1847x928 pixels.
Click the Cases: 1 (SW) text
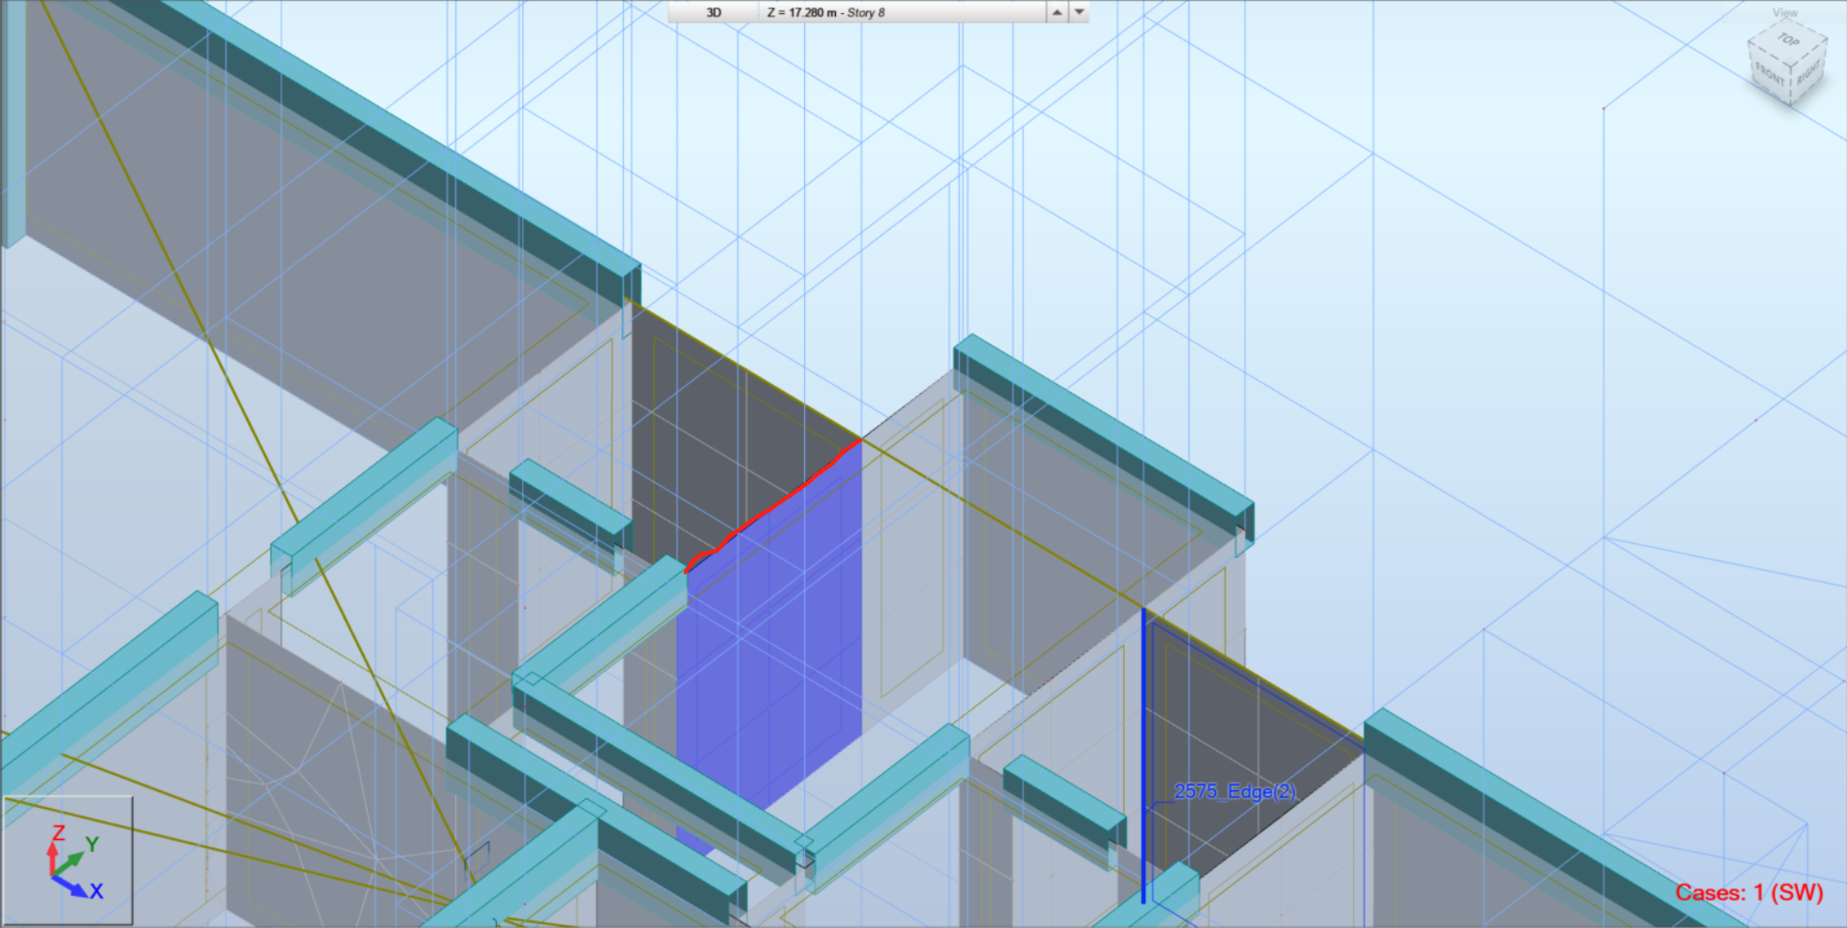tap(1748, 892)
